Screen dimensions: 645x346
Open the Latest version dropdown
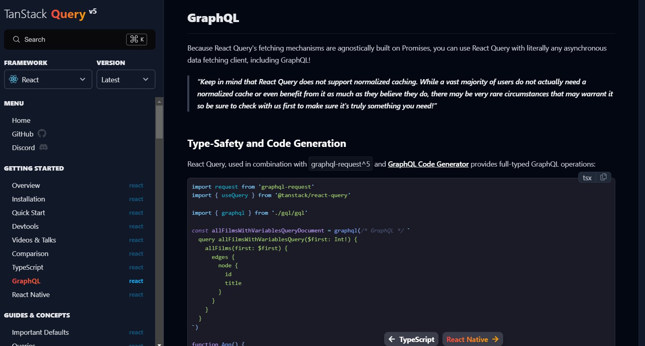(126, 79)
